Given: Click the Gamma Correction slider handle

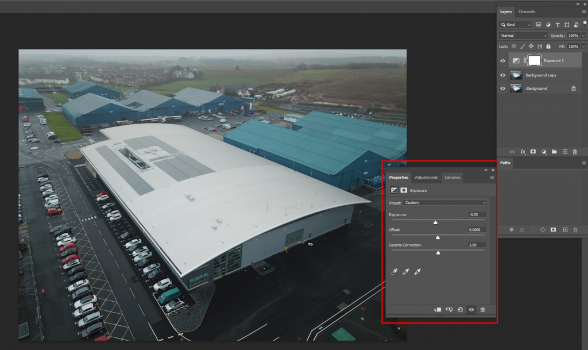Looking at the screenshot, I should [x=438, y=253].
